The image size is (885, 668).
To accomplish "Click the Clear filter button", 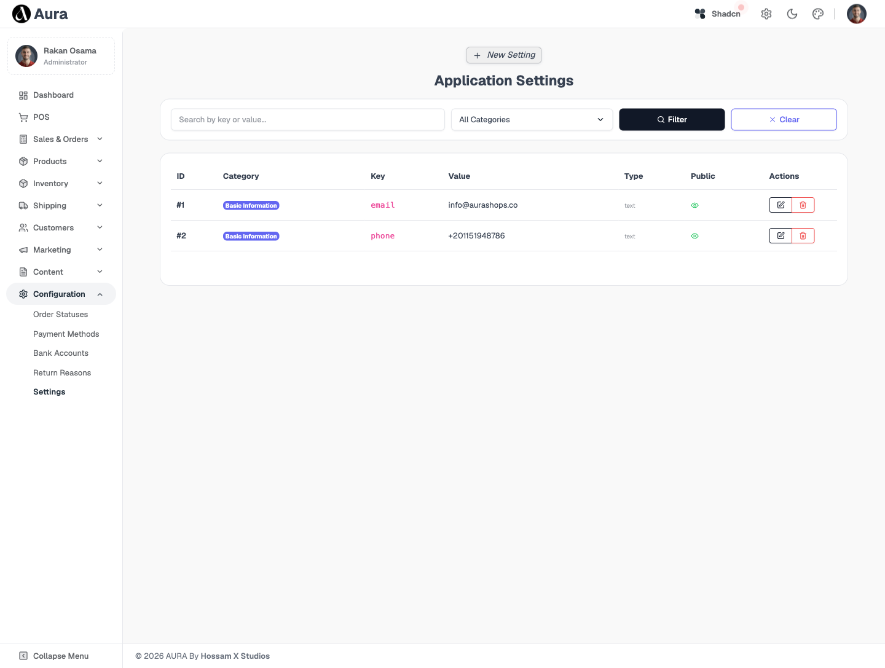I will (x=784, y=120).
